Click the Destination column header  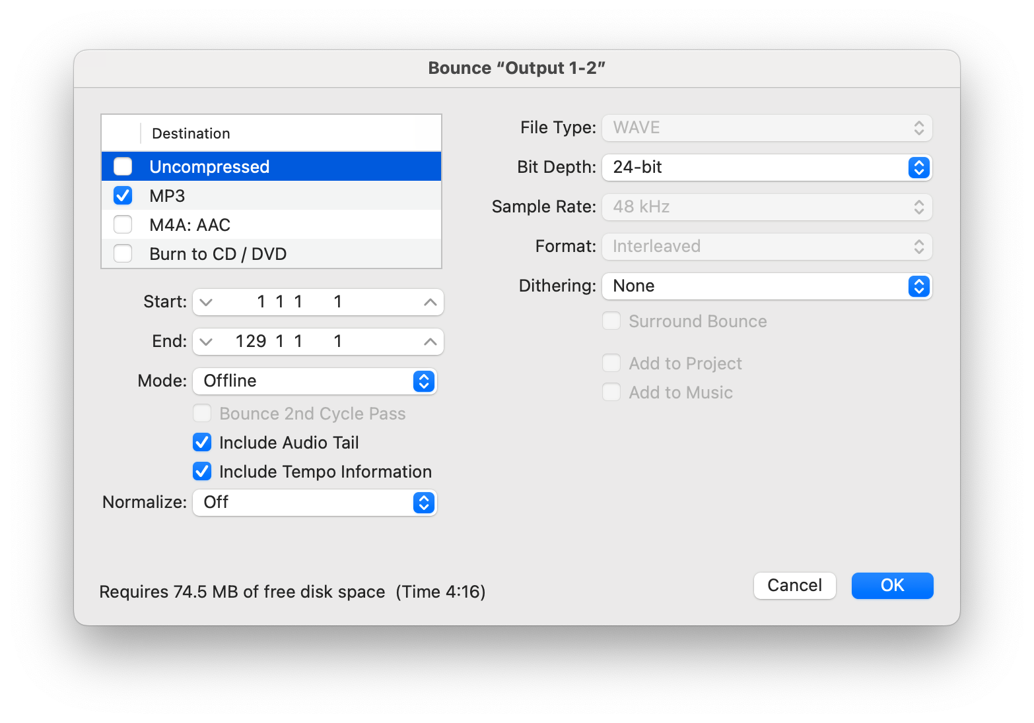point(191,133)
